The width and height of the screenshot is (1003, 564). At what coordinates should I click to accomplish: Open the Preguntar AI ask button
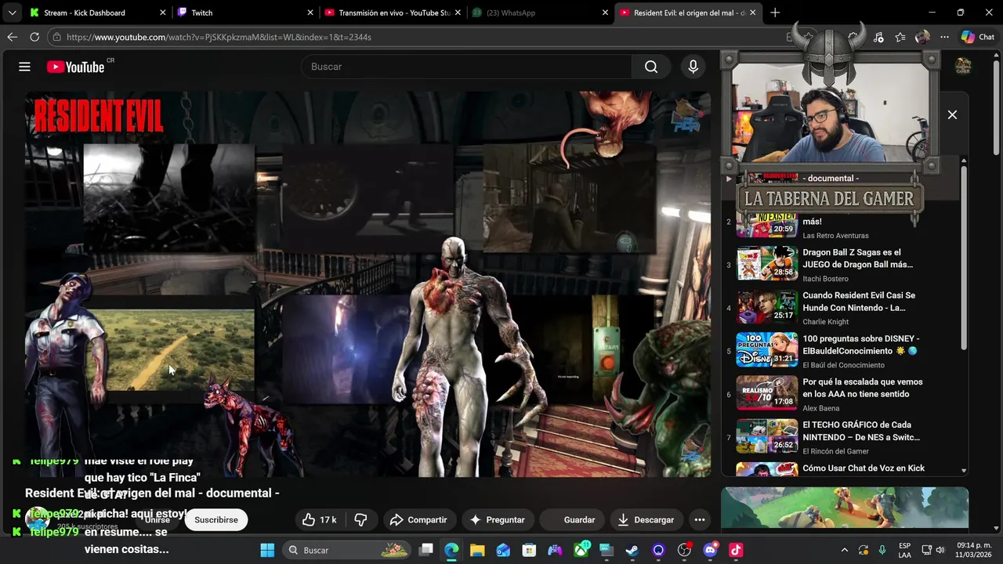tap(498, 519)
